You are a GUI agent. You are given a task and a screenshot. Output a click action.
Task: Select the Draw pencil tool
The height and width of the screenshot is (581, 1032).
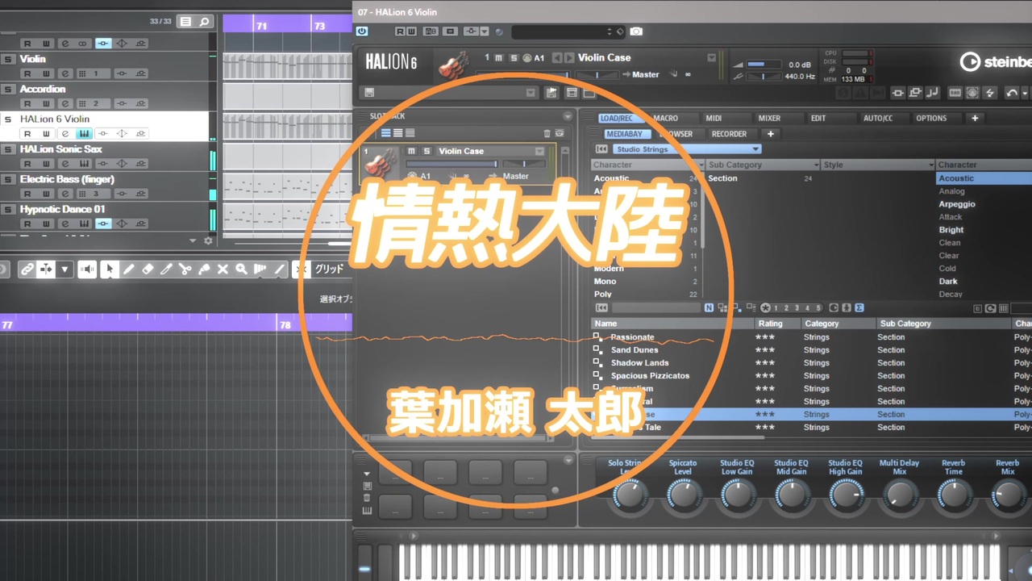(128, 270)
